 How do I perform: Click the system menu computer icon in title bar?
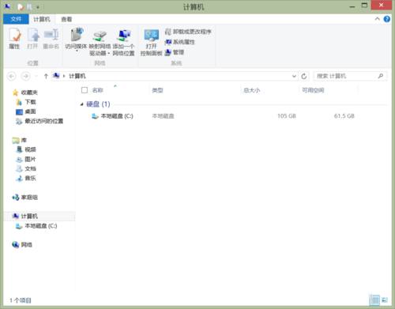pos(7,6)
